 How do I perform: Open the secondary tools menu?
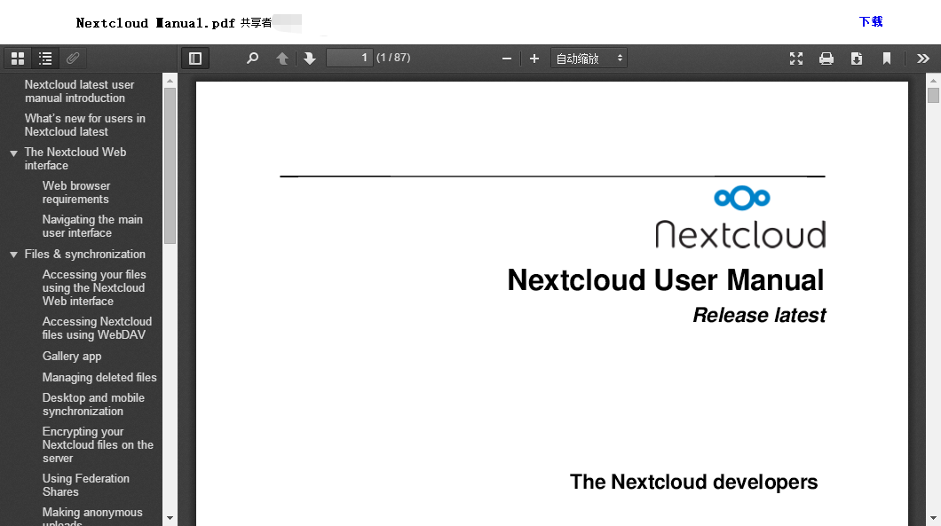pyautogui.click(x=923, y=59)
